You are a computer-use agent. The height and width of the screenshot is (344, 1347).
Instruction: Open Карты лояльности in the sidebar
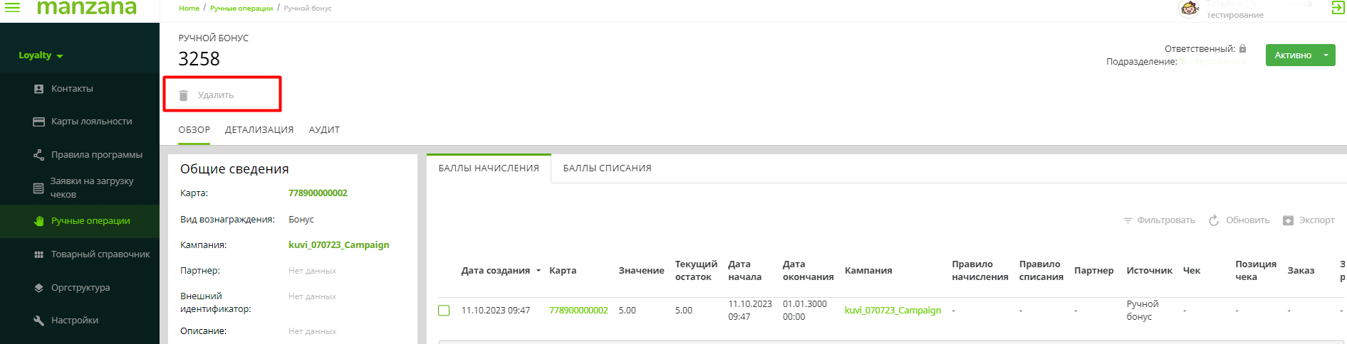91,122
